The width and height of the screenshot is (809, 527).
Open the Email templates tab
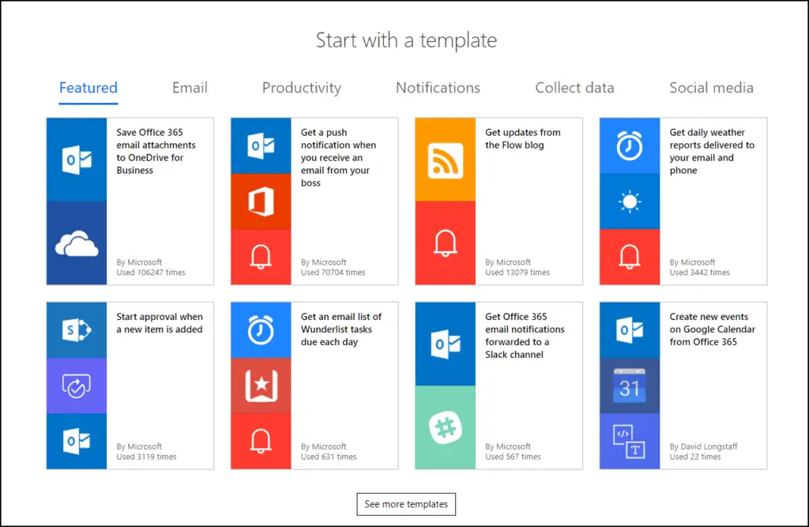pyautogui.click(x=190, y=88)
